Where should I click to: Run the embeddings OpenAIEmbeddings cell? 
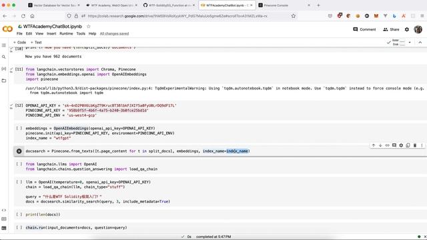19,128
